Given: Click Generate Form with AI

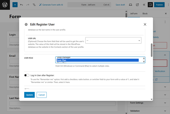Looking at the screenshot, I should click(x=51, y=5).
